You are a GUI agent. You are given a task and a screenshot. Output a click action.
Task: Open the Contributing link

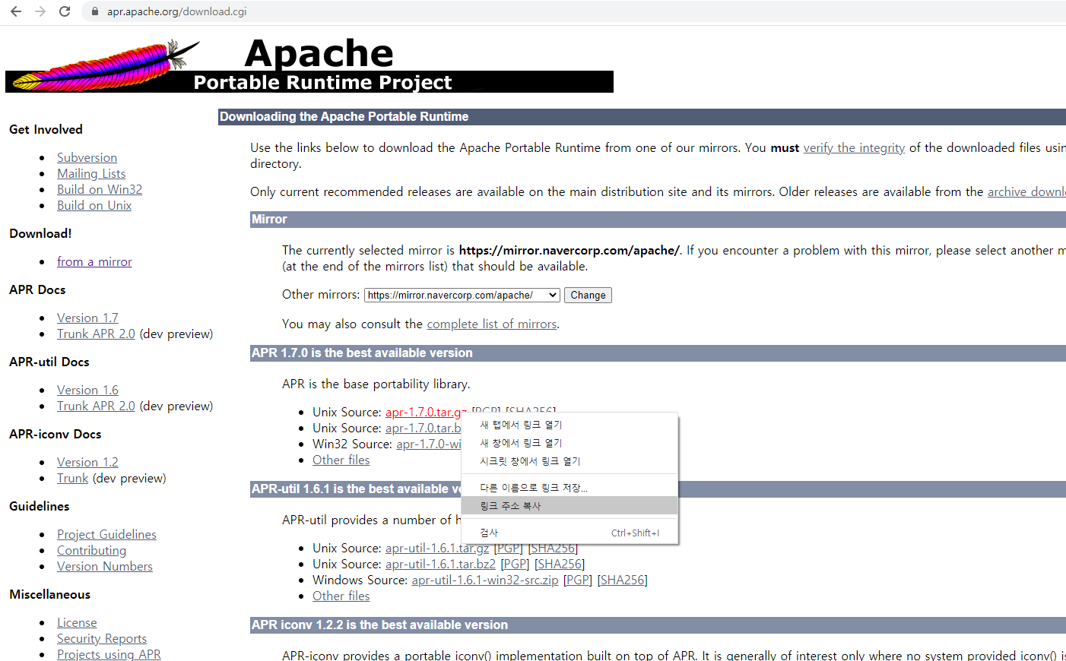click(x=91, y=550)
